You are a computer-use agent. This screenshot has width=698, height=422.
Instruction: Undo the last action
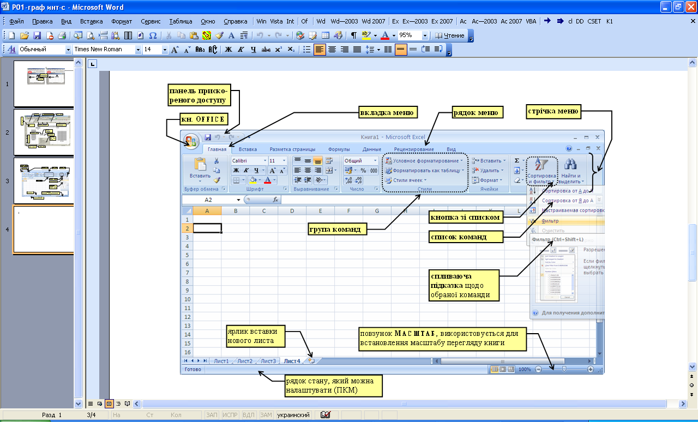(x=260, y=35)
